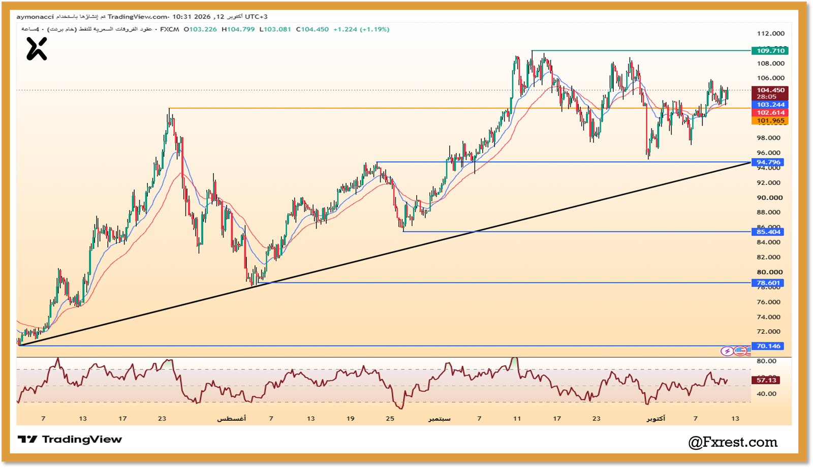
Task: Select the blue 94.796 support level label
Action: (768, 163)
